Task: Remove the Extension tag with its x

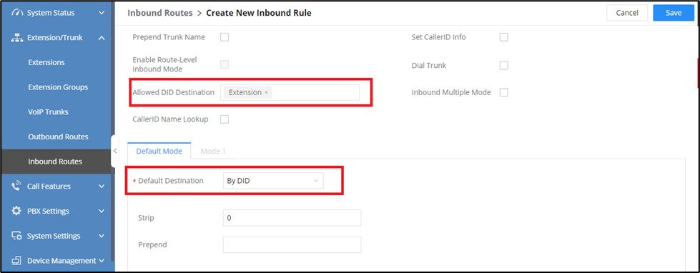Action: click(x=266, y=92)
